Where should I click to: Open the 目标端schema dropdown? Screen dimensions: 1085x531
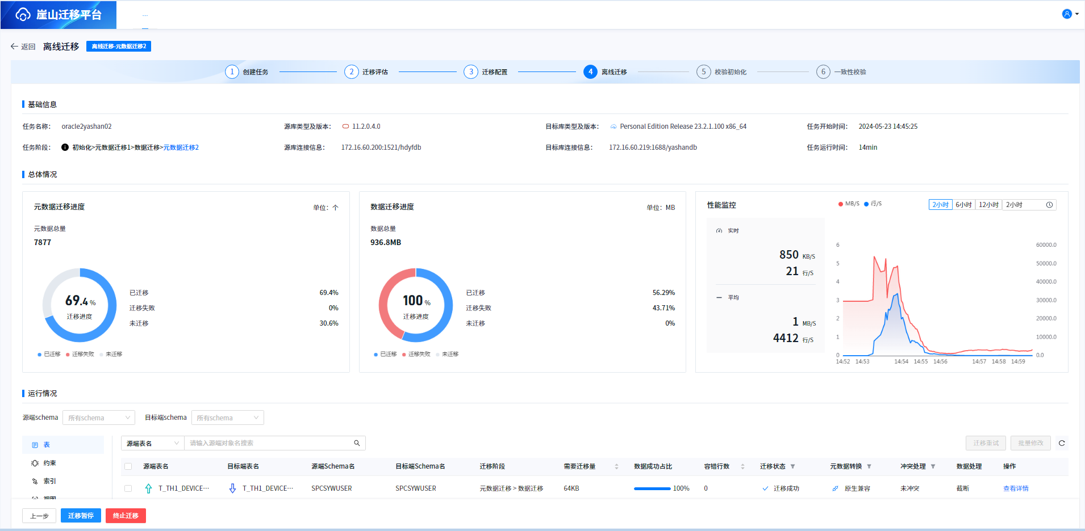[x=228, y=418]
